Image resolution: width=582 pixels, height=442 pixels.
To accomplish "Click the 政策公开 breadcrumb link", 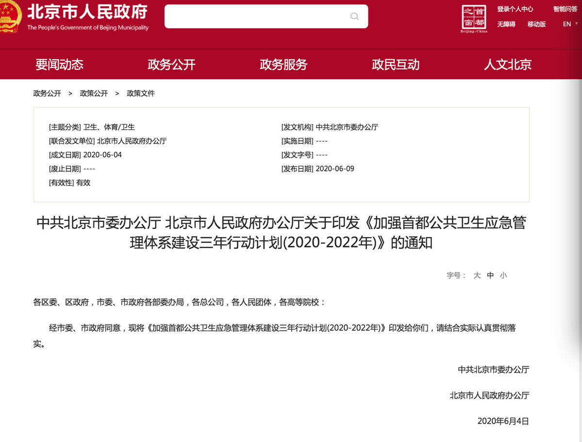I will (x=94, y=93).
